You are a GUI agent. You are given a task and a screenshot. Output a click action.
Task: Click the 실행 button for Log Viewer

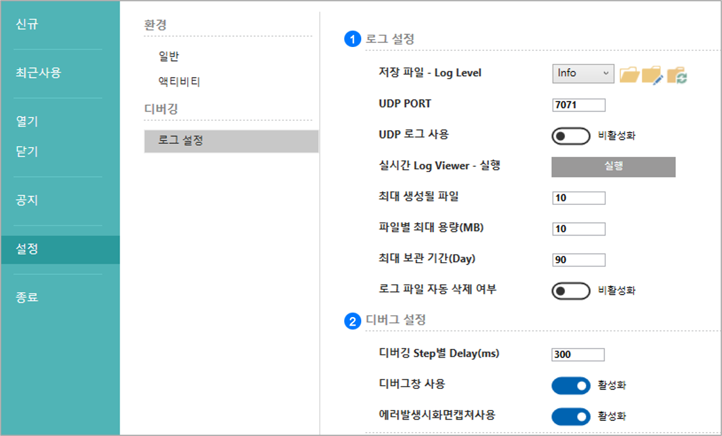(613, 167)
